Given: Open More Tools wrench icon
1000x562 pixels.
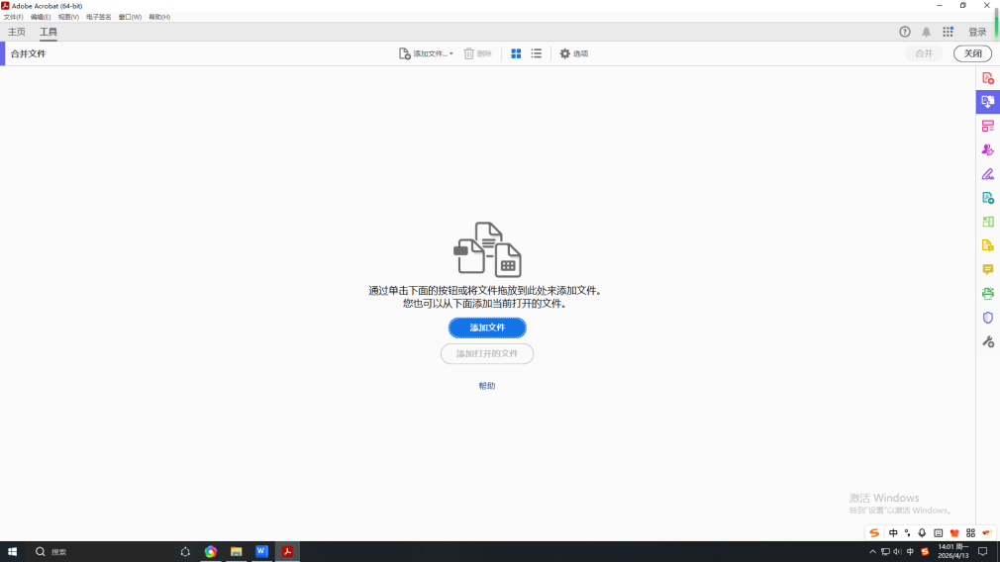Looking at the screenshot, I should [x=987, y=341].
